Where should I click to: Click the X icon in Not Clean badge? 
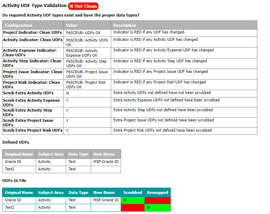(72, 6)
